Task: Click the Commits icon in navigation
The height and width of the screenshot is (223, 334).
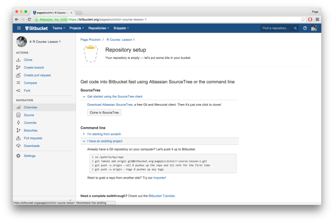Action: (x=19, y=123)
